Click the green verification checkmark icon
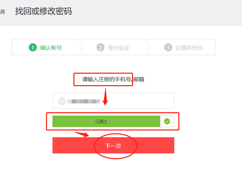The image size is (242, 169). 167,121
